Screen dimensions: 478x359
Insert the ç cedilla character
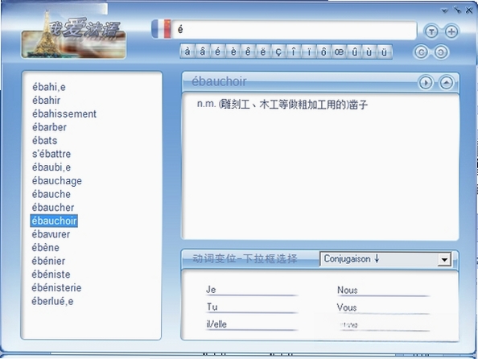[278, 52]
